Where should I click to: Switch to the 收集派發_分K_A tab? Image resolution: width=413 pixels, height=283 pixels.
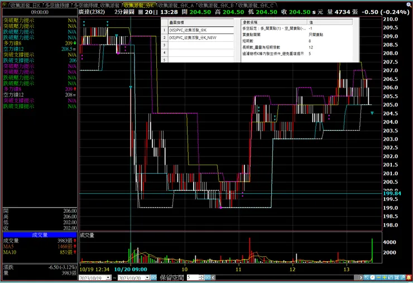coord(176,5)
